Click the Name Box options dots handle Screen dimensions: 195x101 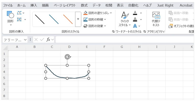30,40
